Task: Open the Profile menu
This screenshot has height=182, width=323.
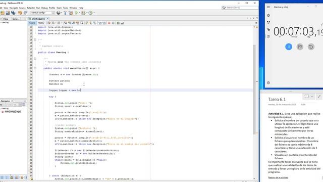Action: coord(52,8)
